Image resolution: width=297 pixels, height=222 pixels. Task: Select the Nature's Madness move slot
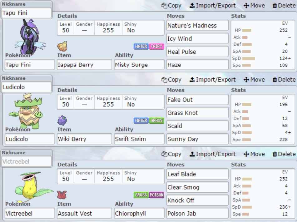[x=198, y=25]
